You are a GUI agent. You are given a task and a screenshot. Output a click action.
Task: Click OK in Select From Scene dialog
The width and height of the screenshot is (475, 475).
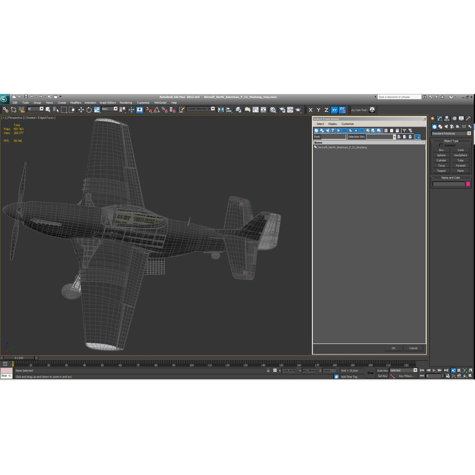[394, 348]
